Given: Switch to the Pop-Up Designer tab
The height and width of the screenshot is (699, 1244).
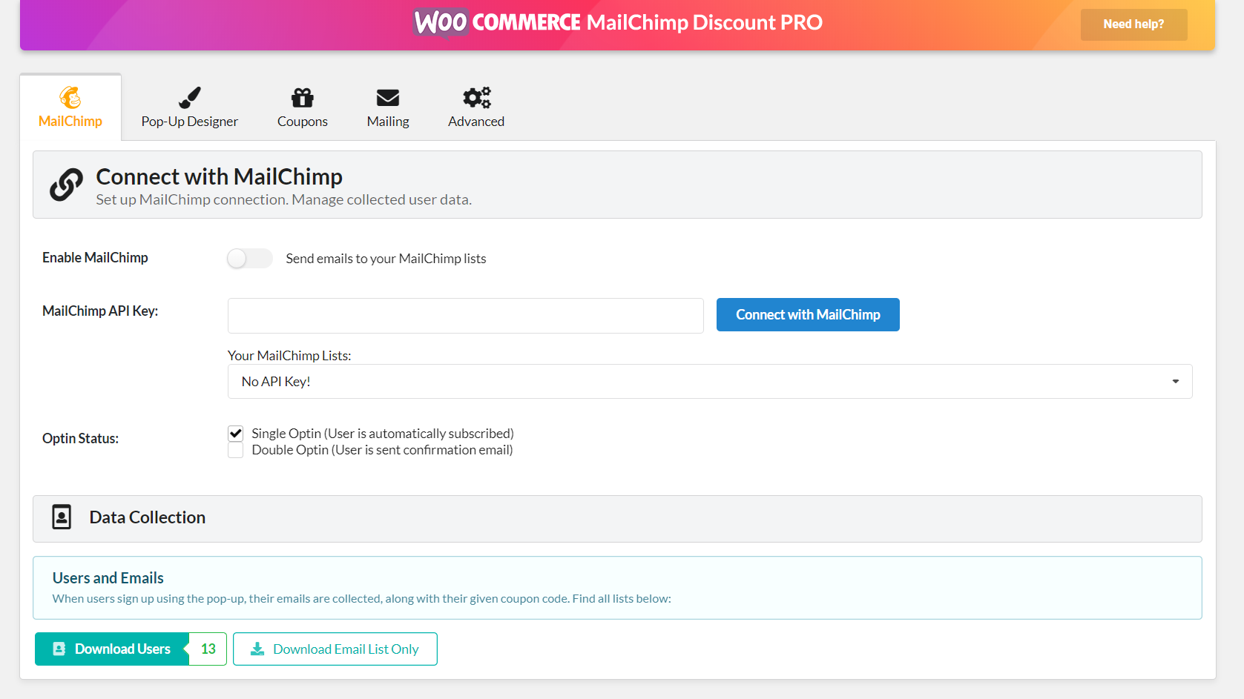Looking at the screenshot, I should pyautogui.click(x=190, y=107).
